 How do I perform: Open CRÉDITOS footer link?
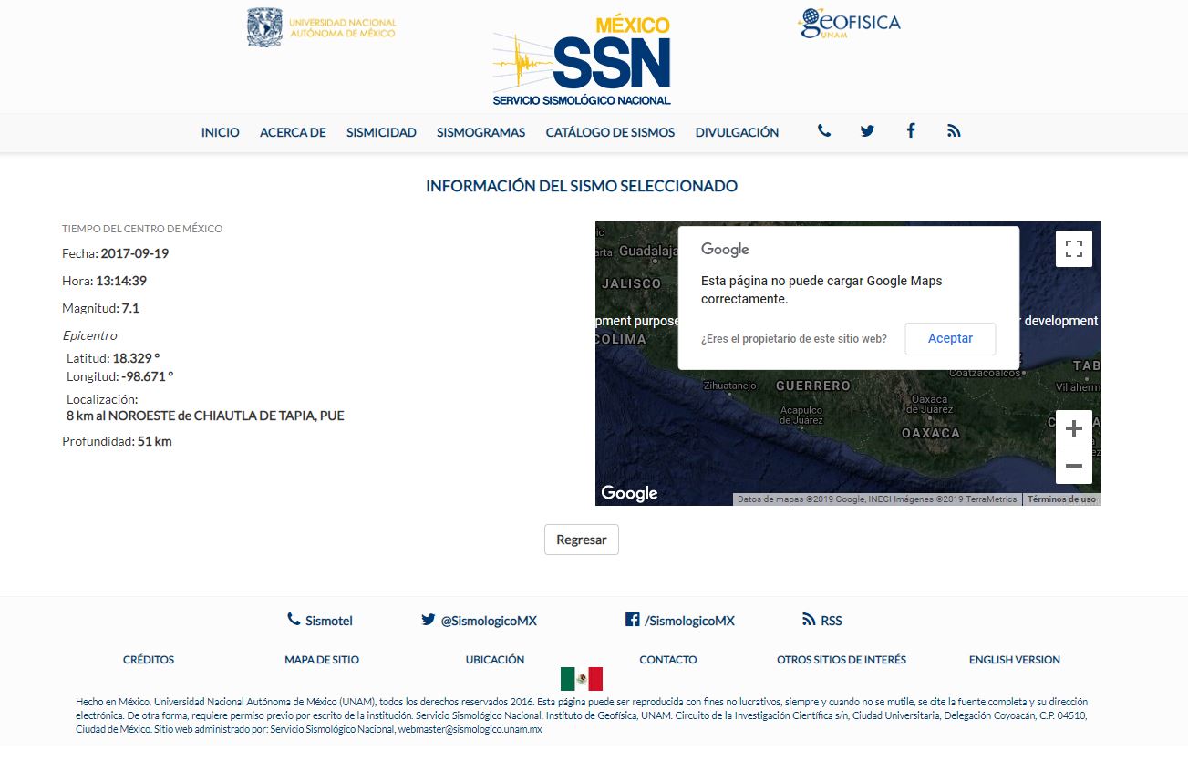149,660
